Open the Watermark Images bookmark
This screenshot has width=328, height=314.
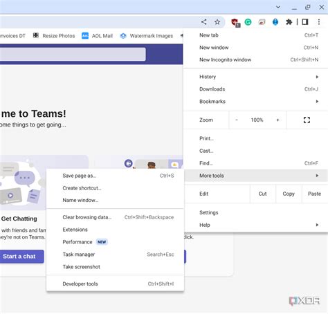(x=147, y=36)
